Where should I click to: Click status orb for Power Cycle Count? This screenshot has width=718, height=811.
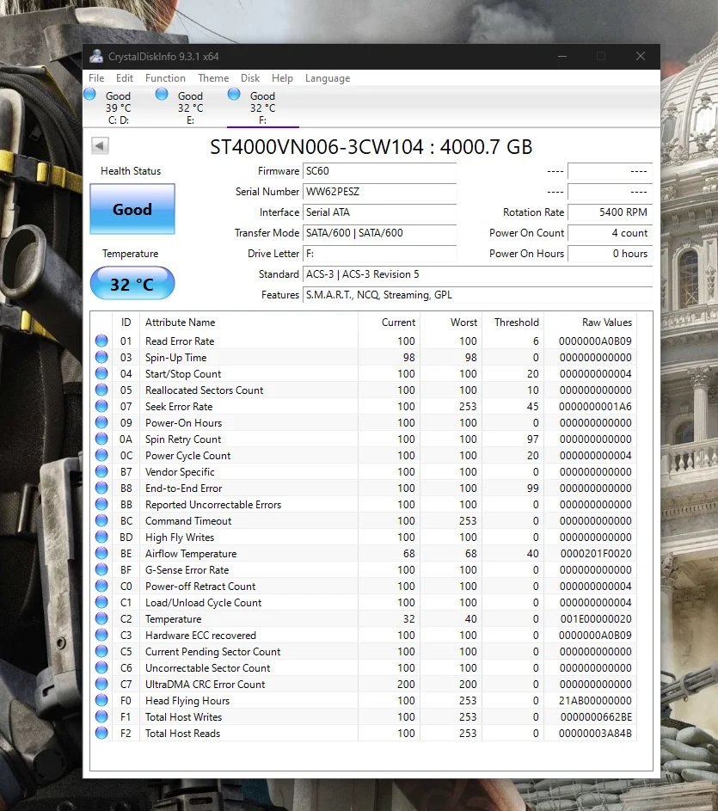click(101, 456)
